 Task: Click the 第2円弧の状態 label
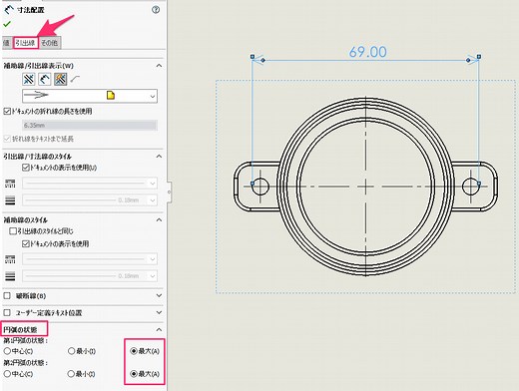click(26, 362)
